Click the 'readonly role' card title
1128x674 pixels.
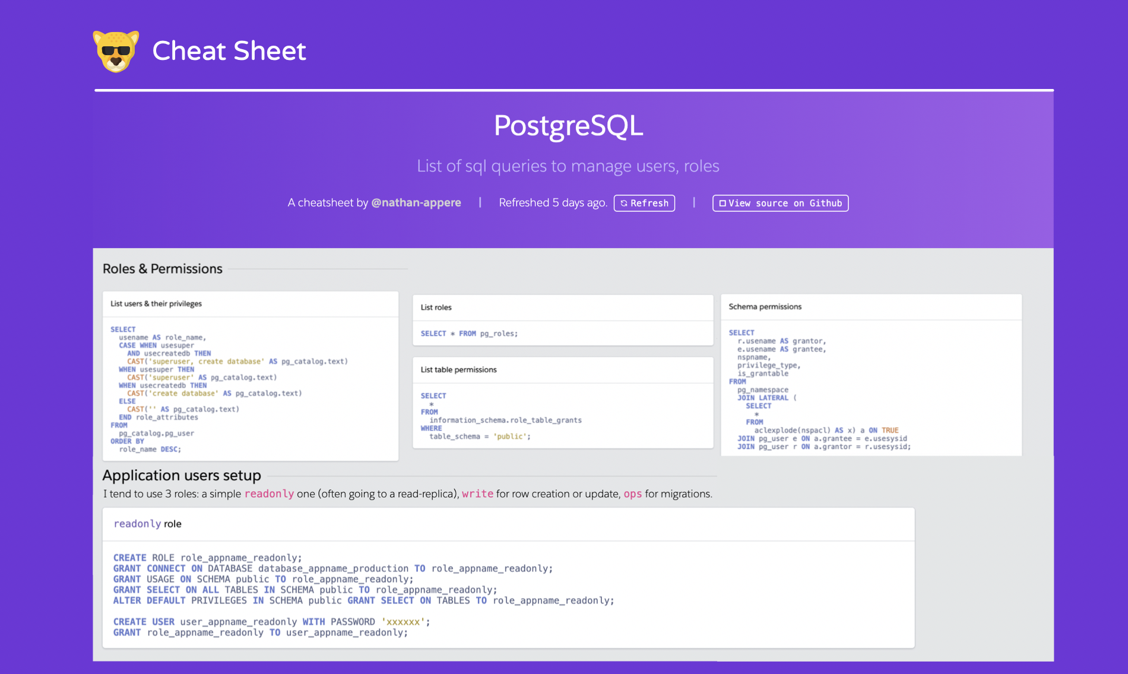coord(148,524)
